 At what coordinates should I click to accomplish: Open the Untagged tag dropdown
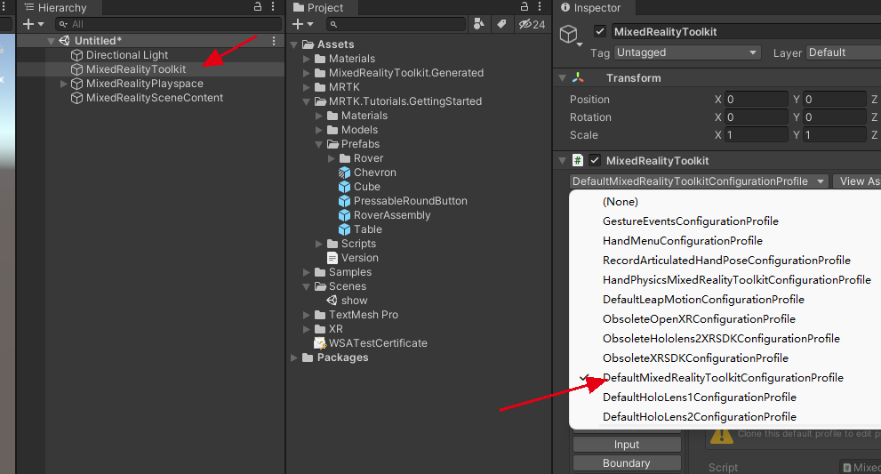(687, 52)
